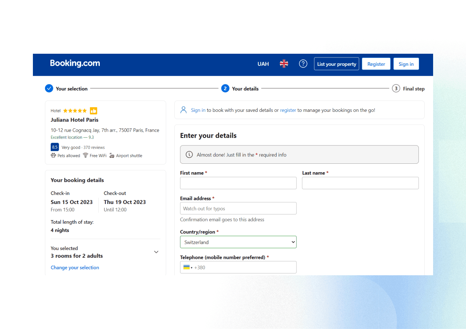
Task: Open the help question mark icon
Action: 303,64
